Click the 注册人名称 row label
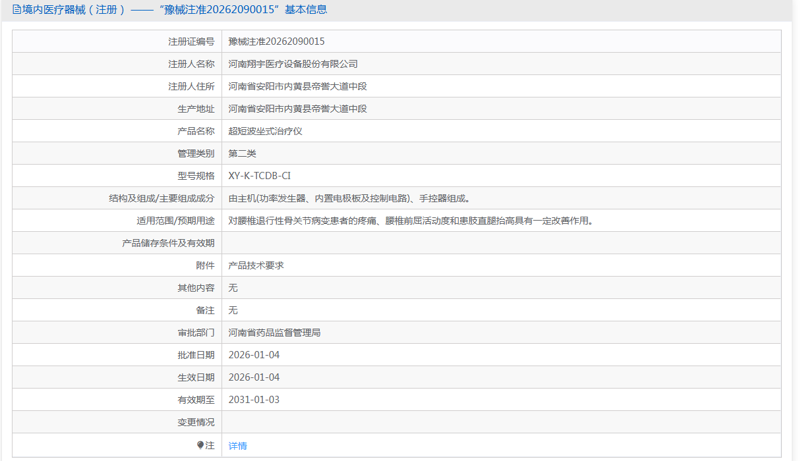The width and height of the screenshot is (801, 461). click(191, 64)
